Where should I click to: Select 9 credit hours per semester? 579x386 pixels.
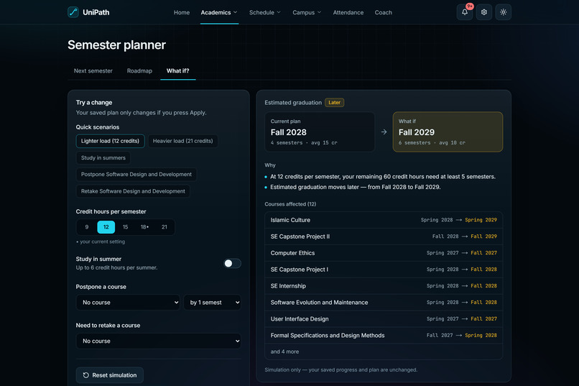pos(87,227)
